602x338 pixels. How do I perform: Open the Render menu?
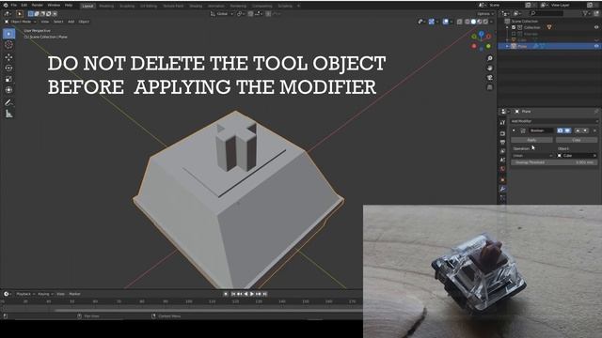pos(38,6)
